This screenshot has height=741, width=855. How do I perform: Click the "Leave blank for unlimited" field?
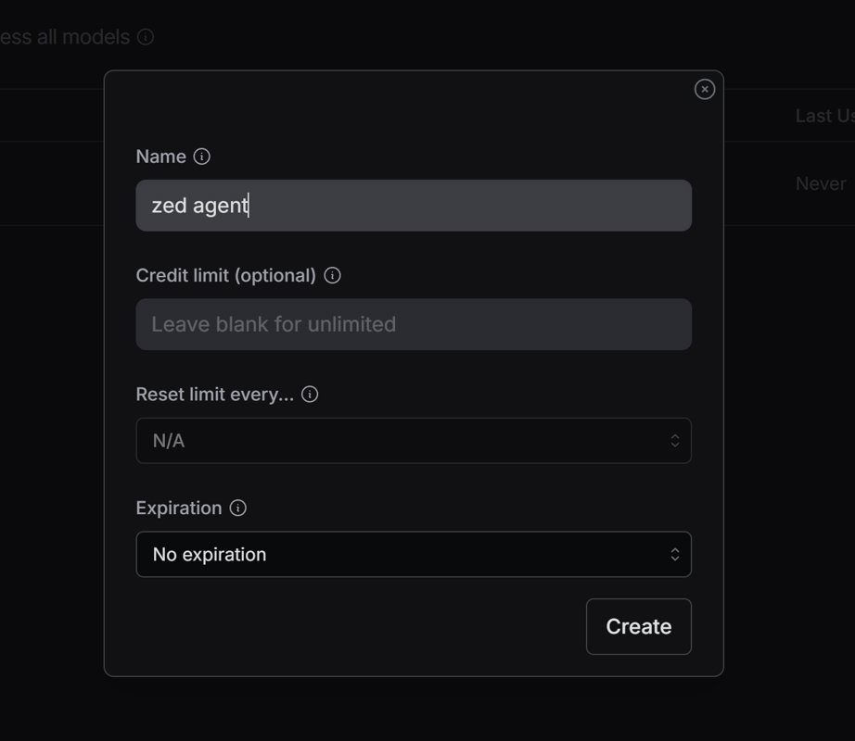pyautogui.click(x=413, y=324)
